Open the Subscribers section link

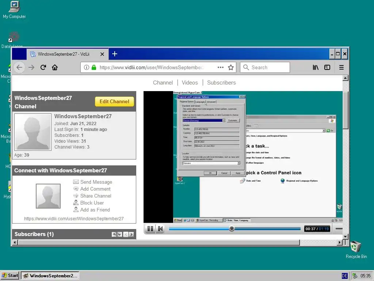(x=221, y=83)
